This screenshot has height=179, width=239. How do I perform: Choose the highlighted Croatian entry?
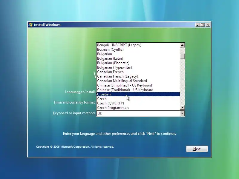138,94
